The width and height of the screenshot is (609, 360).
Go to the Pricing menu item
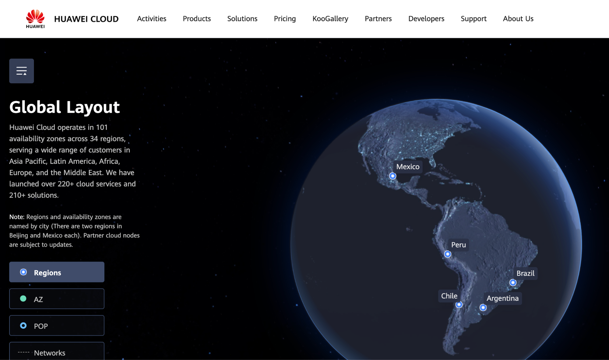(285, 19)
